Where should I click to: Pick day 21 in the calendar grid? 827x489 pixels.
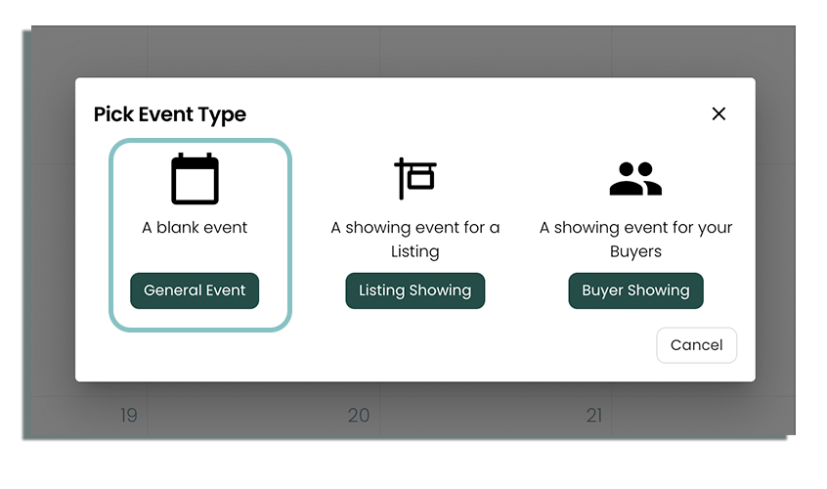click(593, 416)
